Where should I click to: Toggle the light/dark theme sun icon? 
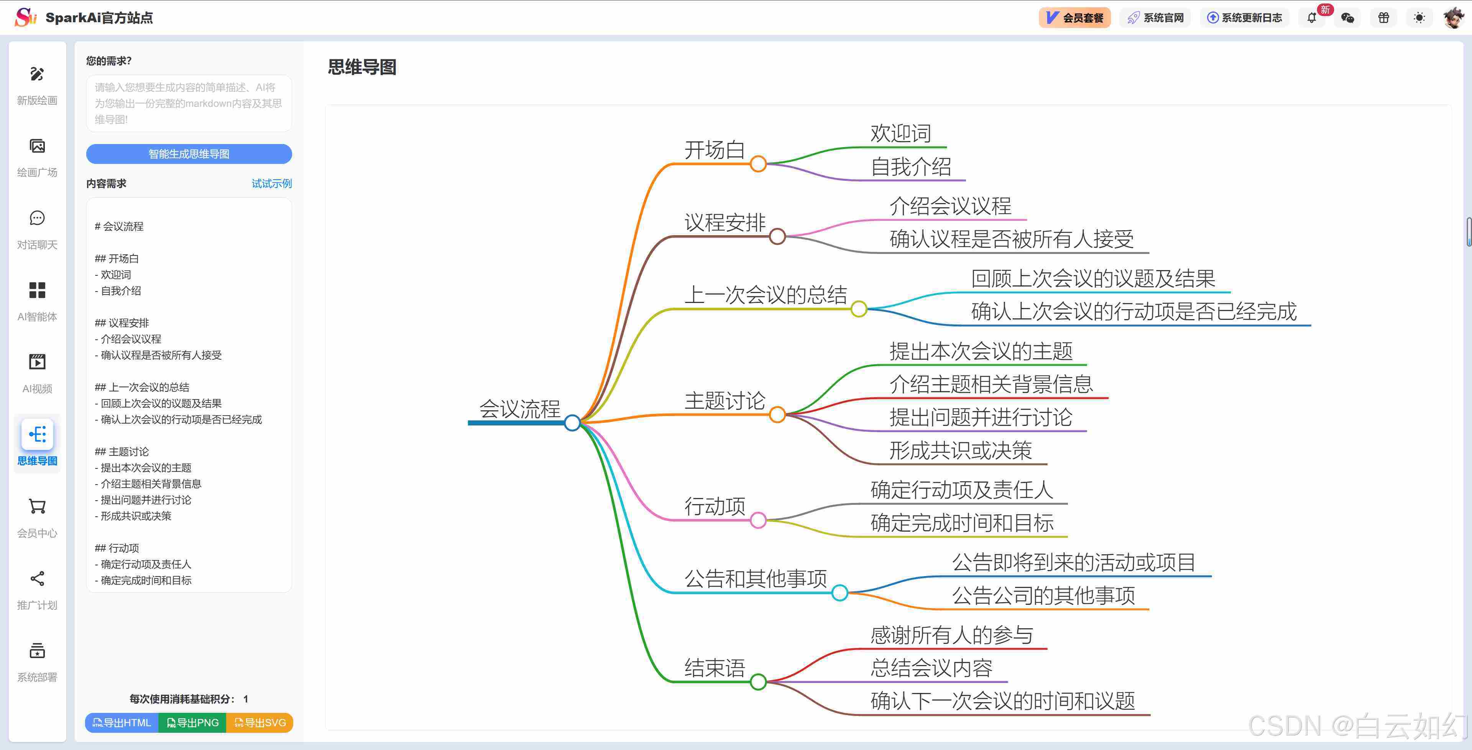(1419, 18)
